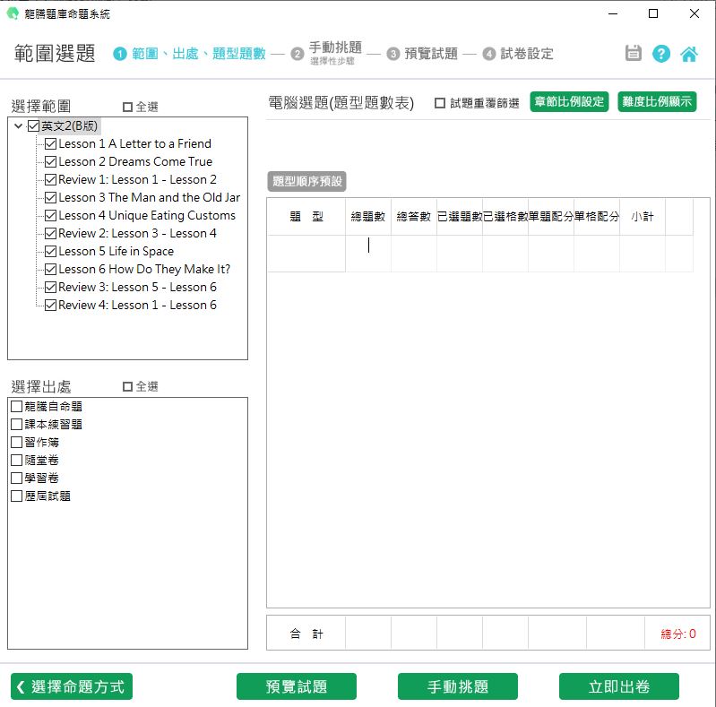Click 手動挑題 button at bottom
Screen dimensions: 716x707
(458, 686)
